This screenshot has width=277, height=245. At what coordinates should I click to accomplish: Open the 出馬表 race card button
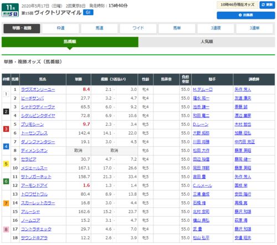pos(246,15)
